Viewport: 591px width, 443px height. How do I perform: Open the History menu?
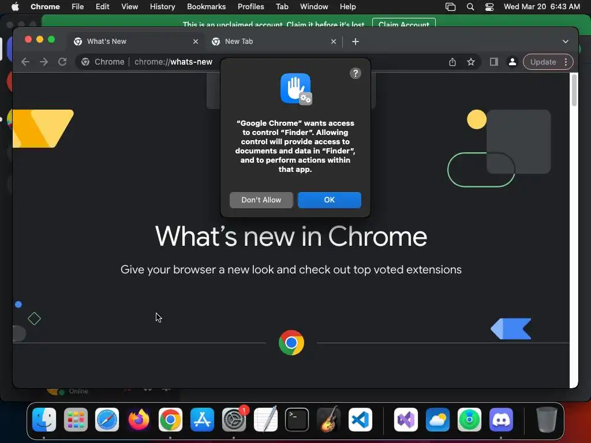click(x=162, y=7)
